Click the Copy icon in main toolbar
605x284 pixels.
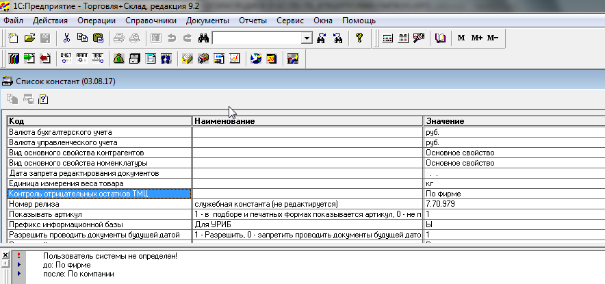(x=82, y=38)
